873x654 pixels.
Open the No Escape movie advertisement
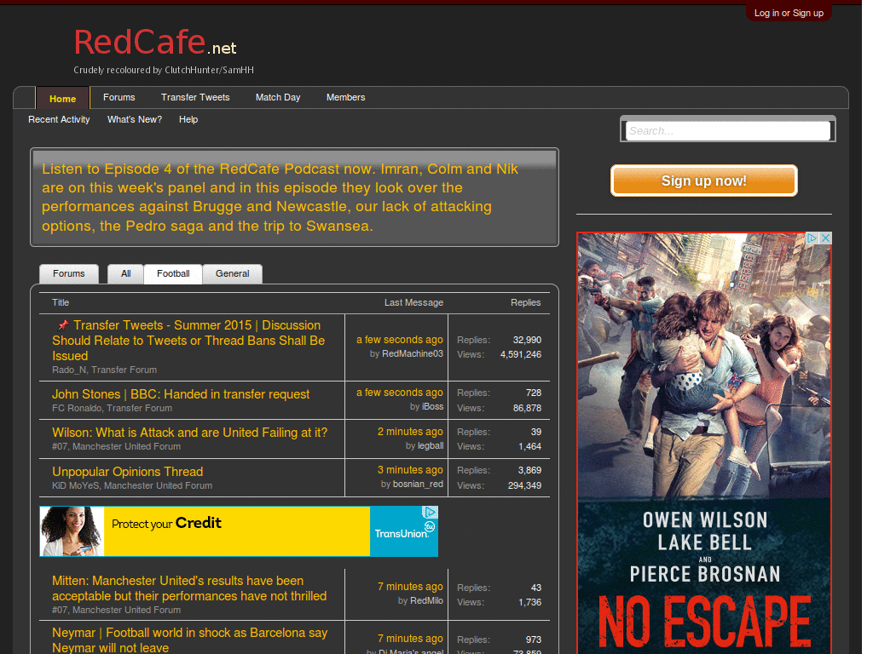(x=704, y=443)
